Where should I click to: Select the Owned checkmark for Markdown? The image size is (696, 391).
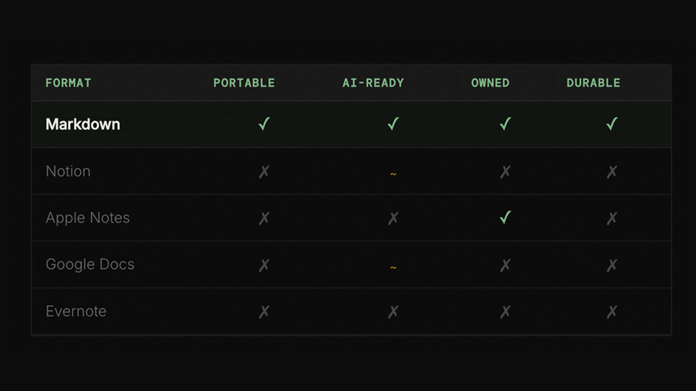(506, 124)
